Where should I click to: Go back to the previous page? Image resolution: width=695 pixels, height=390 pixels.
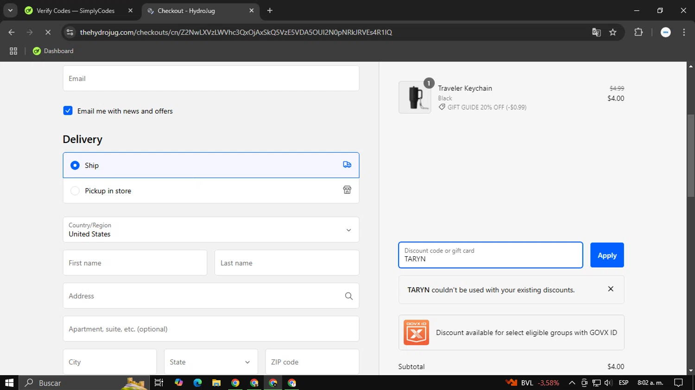tap(12, 32)
